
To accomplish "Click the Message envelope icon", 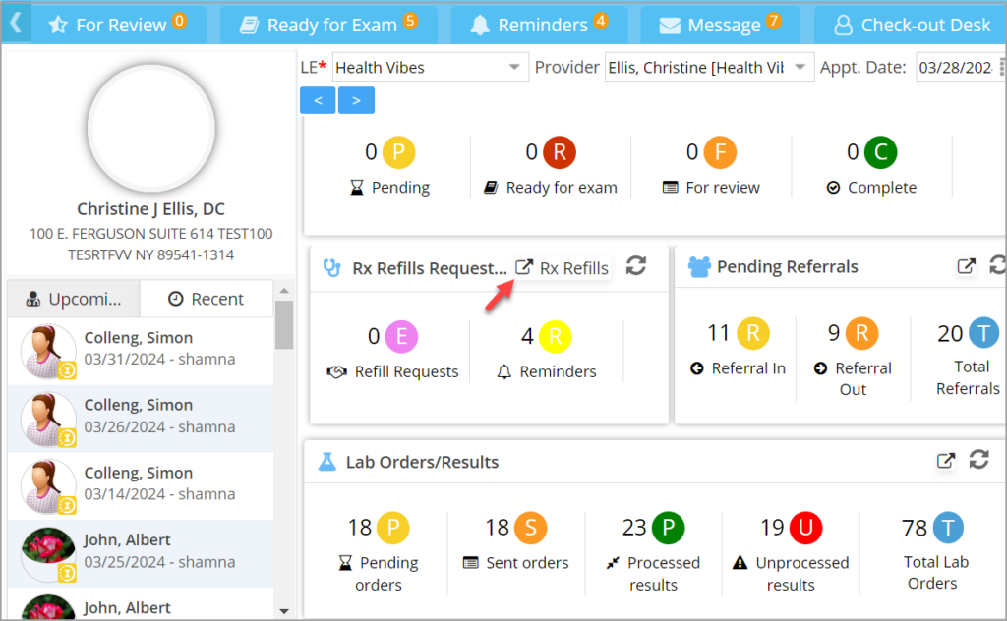I will pyautogui.click(x=669, y=24).
